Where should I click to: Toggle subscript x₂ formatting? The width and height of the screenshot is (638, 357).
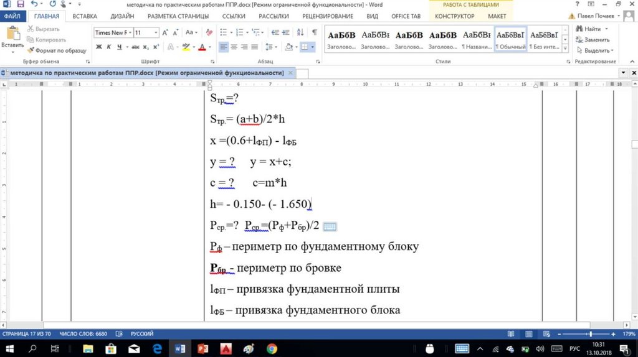tap(146, 47)
